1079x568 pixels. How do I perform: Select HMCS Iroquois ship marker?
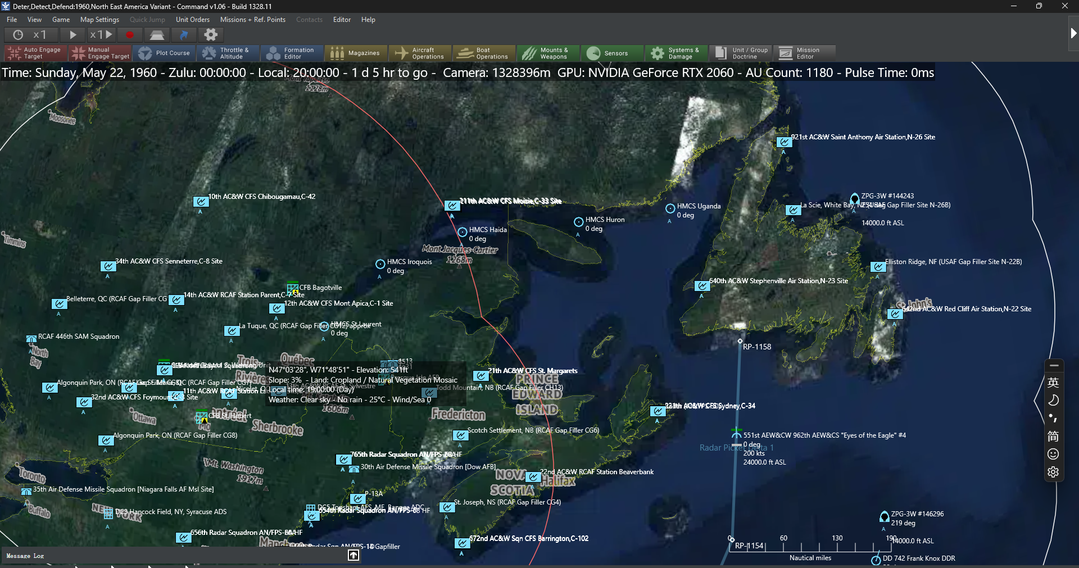[380, 264]
